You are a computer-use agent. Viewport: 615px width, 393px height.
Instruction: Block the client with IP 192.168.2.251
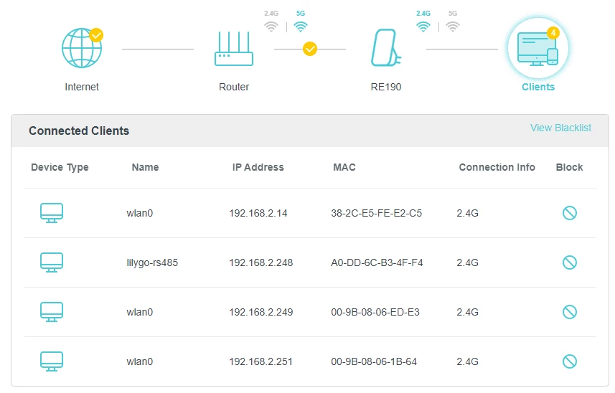(570, 361)
